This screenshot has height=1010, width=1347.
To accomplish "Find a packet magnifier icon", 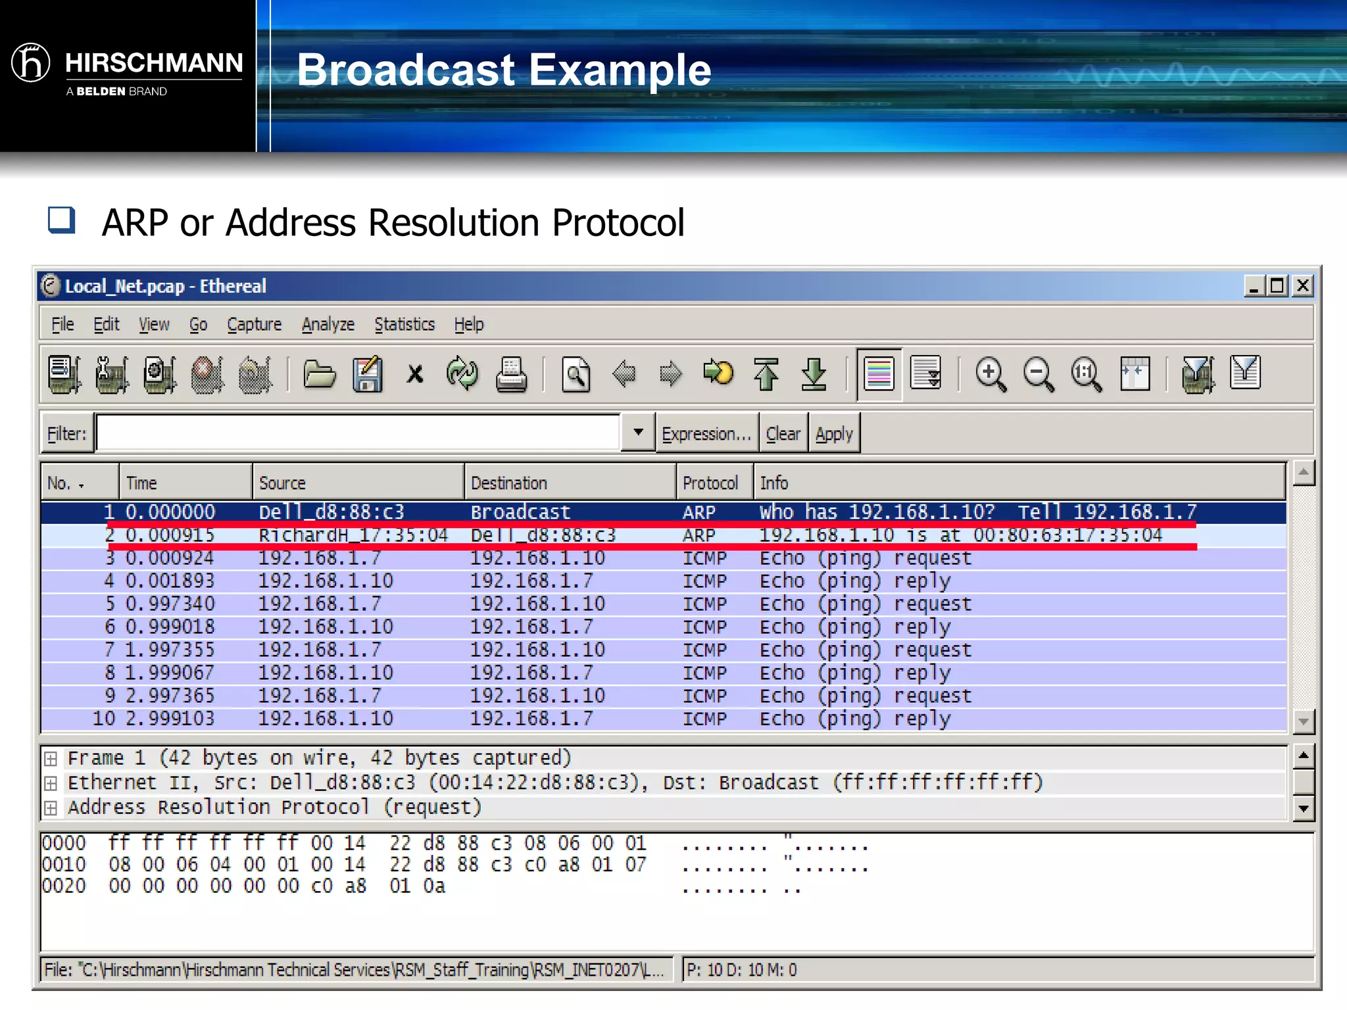I will point(576,374).
